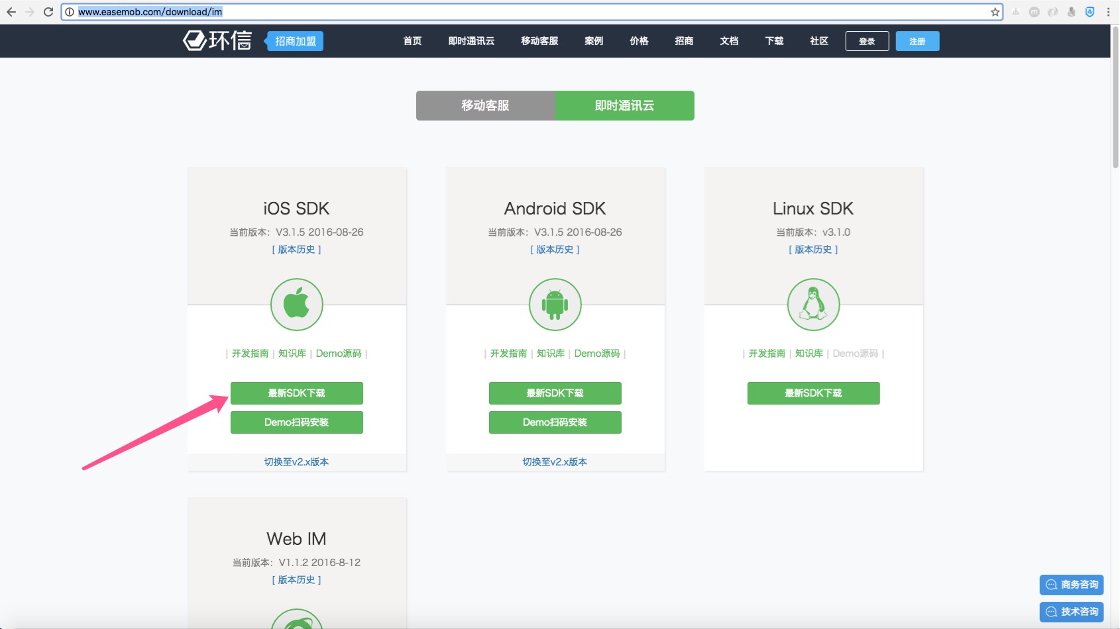Click the 招商加盟 badge
1120x629 pixels.
[x=295, y=41]
